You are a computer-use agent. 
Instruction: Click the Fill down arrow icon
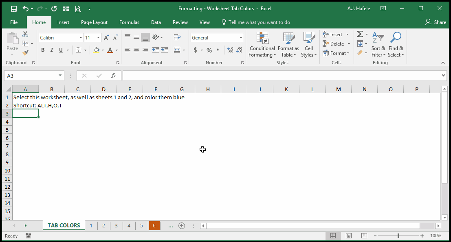pos(360,44)
